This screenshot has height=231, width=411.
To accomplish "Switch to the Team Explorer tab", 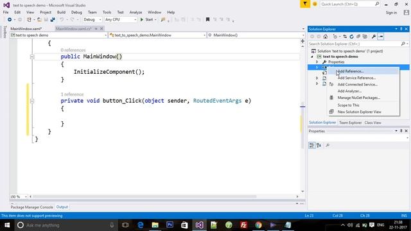I will pos(350,123).
